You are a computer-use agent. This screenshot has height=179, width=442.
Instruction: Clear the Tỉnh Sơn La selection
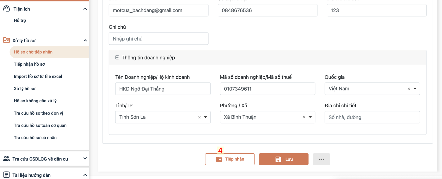click(x=199, y=117)
